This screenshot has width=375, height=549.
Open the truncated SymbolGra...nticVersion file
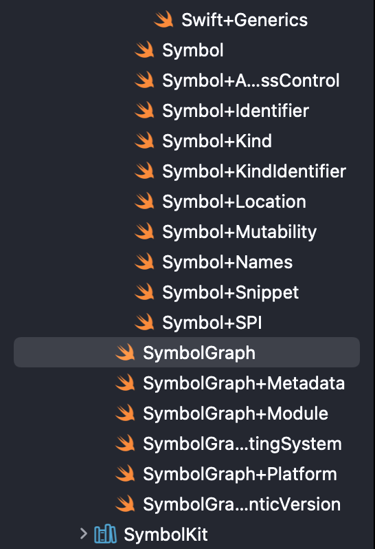[x=242, y=504]
